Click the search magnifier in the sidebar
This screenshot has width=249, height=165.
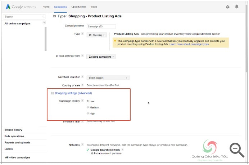coord(43,17)
